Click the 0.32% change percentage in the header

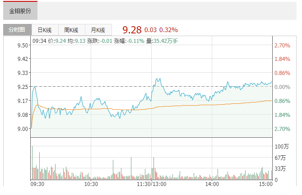[x=168, y=30]
